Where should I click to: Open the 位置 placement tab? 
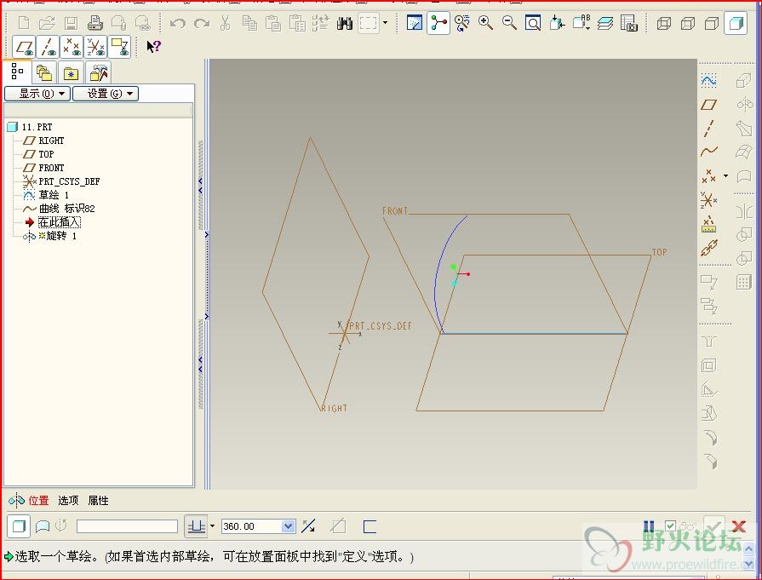pyautogui.click(x=38, y=501)
